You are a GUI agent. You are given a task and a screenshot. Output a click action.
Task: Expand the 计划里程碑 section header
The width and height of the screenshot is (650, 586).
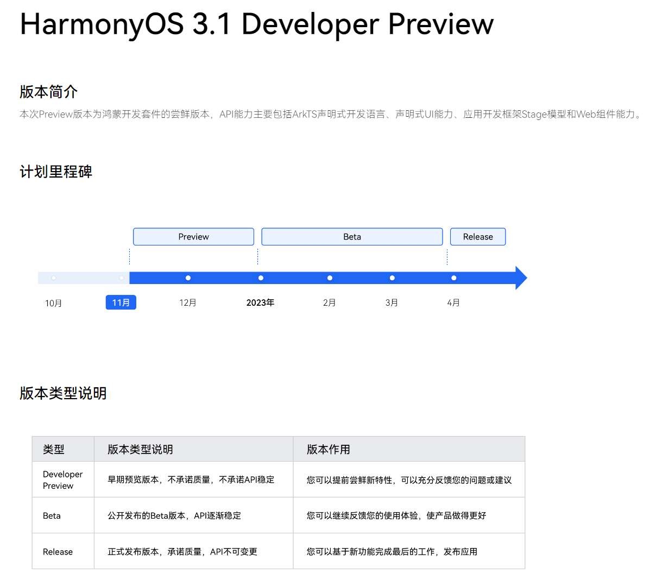(55, 172)
